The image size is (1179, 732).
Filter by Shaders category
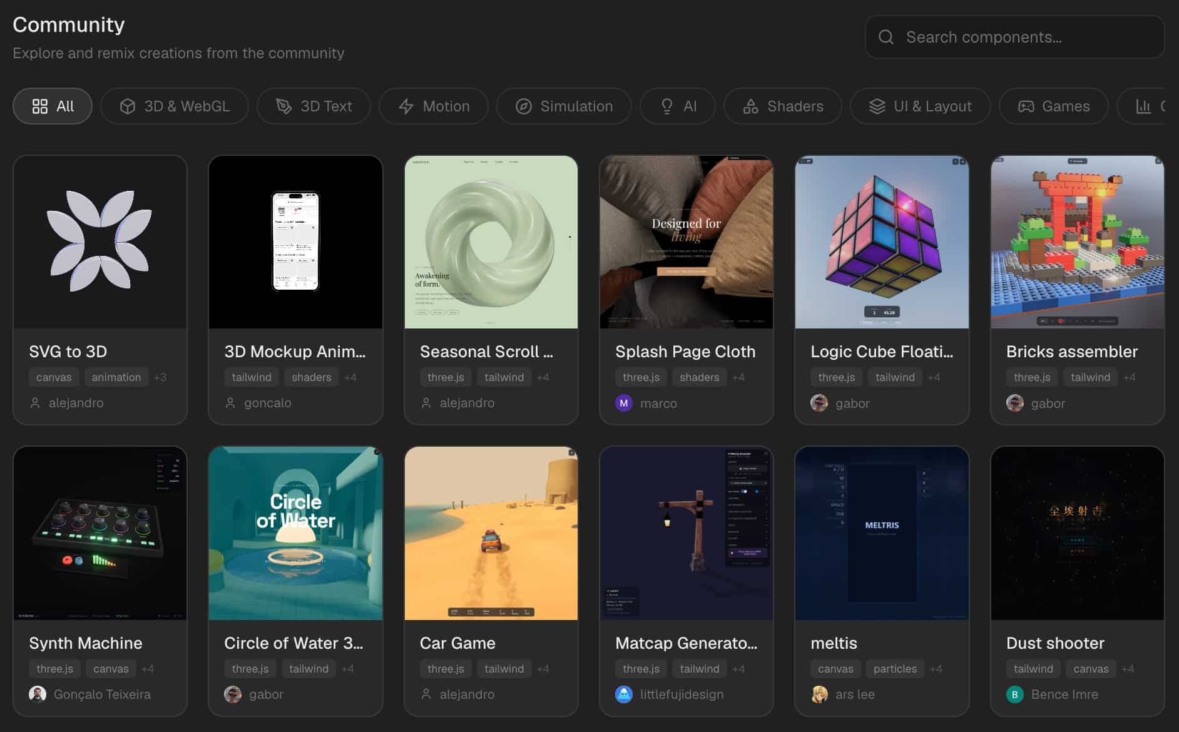(782, 106)
